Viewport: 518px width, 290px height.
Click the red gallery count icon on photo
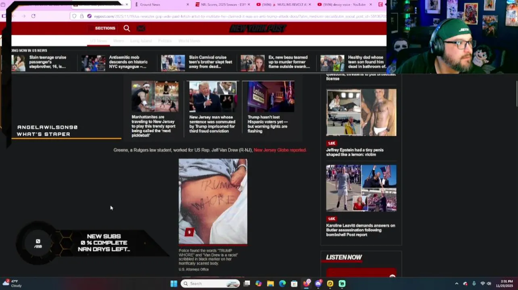click(189, 232)
